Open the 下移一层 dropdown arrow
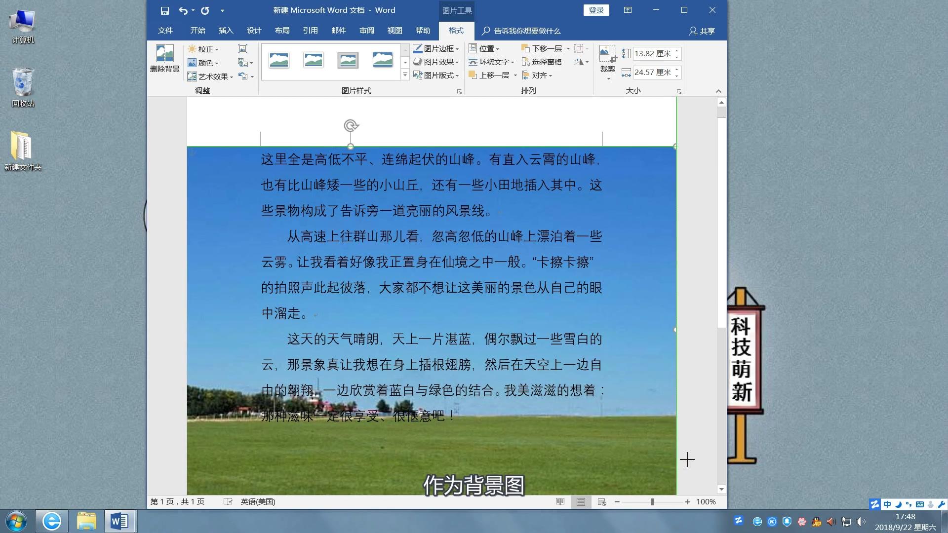The width and height of the screenshot is (948, 533). (567, 49)
